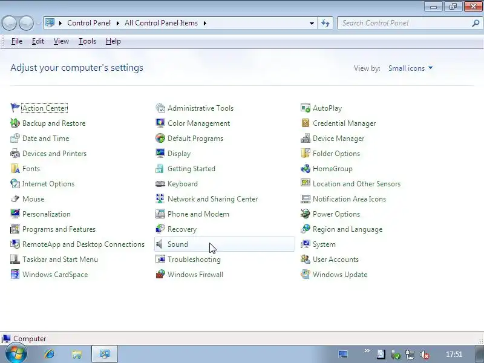Click the address bar refresh button
Image resolution: width=484 pixels, height=363 pixels.
tap(325, 23)
